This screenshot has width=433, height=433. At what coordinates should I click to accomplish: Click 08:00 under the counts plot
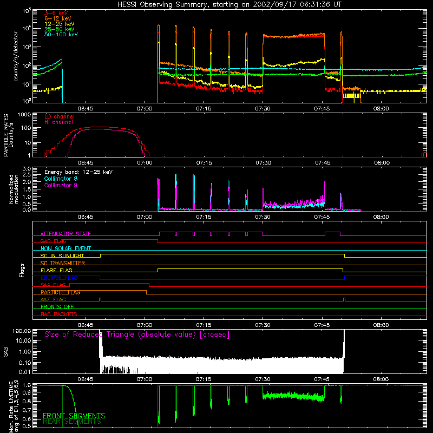tap(381, 109)
